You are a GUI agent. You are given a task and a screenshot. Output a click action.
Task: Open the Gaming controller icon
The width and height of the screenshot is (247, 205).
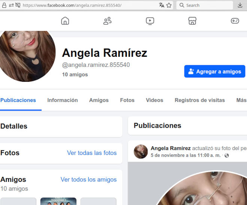pos(235,21)
